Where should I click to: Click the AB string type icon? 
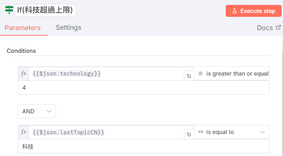coord(201,132)
